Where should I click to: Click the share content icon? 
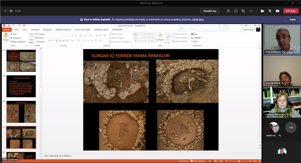(278, 11)
